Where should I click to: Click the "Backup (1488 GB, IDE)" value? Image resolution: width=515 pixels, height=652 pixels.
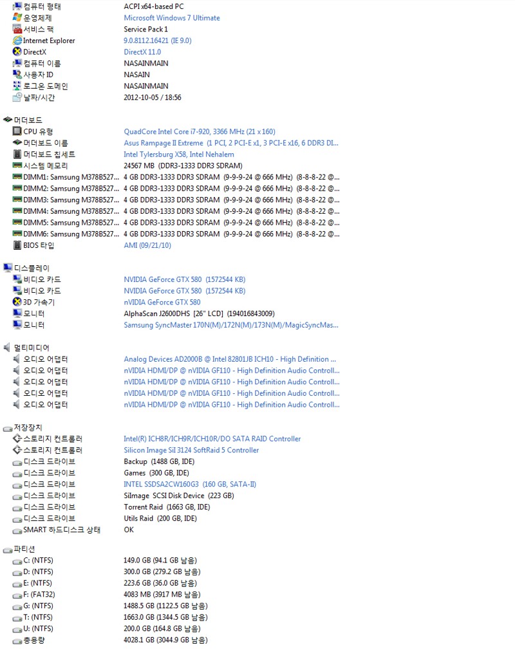coord(159,461)
